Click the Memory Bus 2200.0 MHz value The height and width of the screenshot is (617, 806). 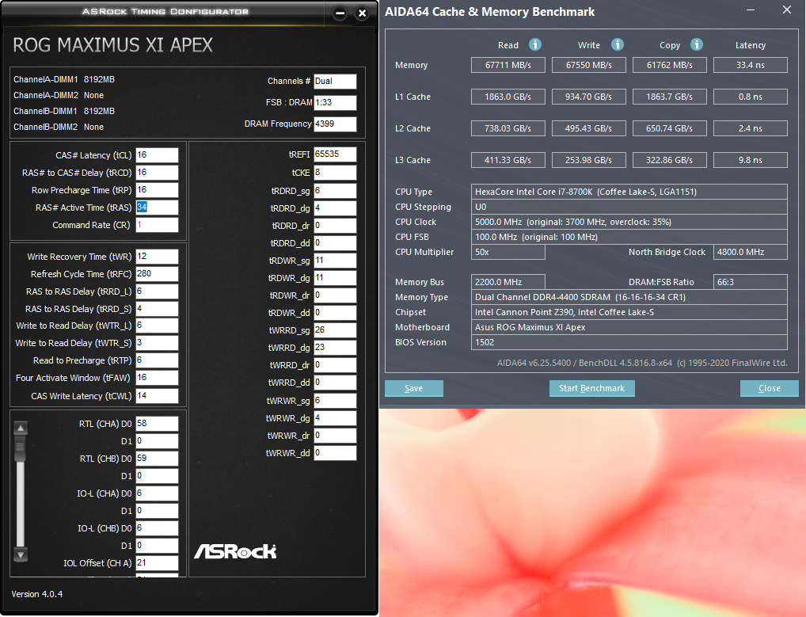[x=508, y=282]
